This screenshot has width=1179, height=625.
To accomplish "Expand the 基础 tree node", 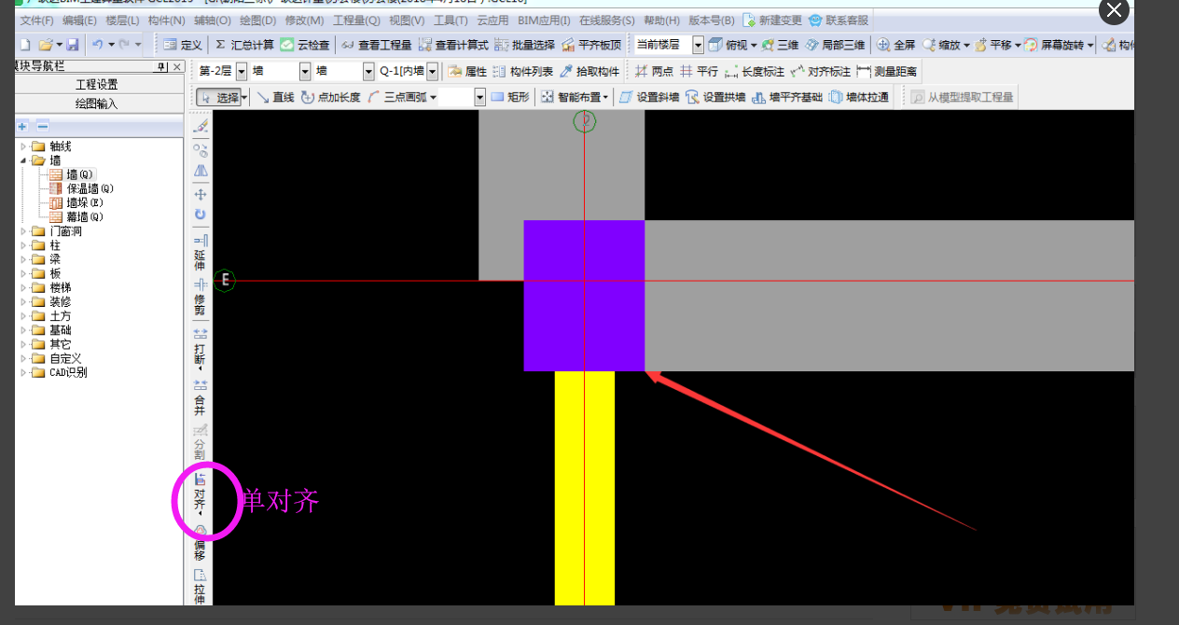I will [24, 330].
